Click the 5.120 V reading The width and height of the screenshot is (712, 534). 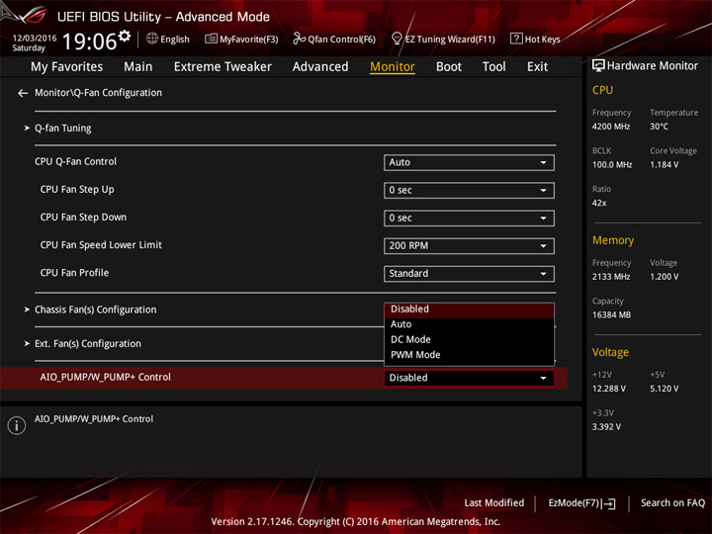pyautogui.click(x=664, y=389)
